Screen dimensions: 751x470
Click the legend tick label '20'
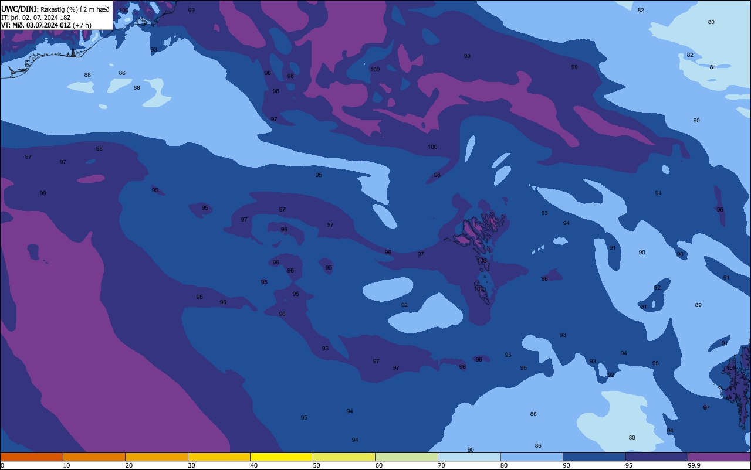129,465
